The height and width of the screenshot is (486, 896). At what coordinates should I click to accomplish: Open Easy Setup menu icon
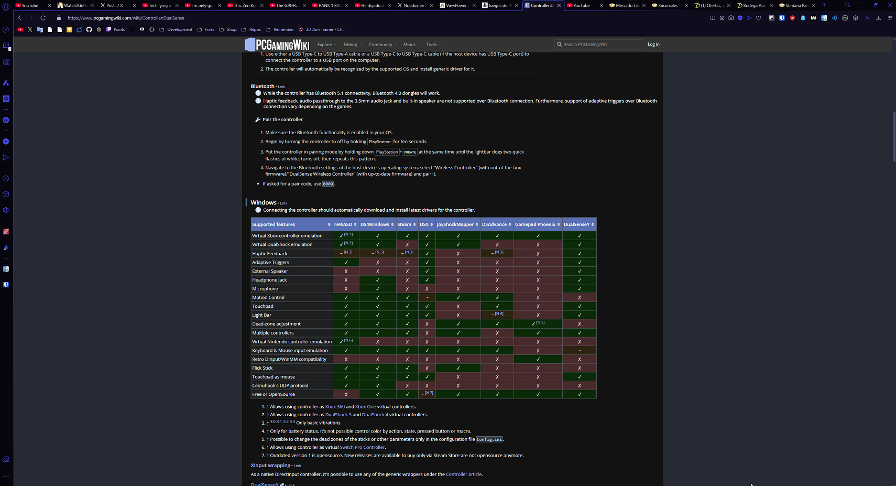[x=890, y=18]
